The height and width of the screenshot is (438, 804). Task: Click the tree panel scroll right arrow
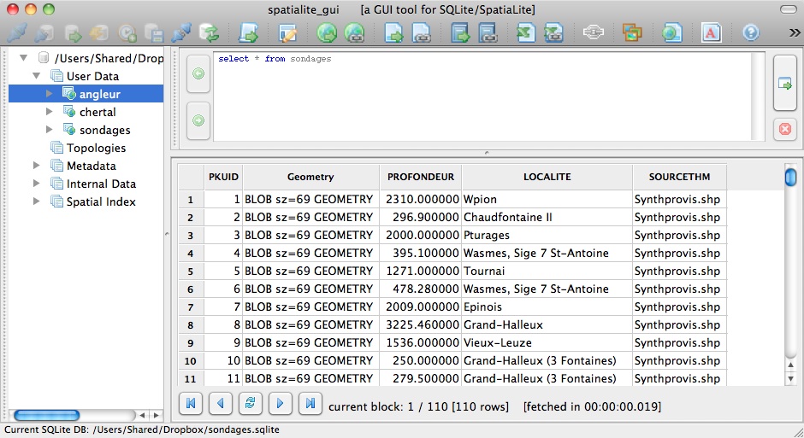pyautogui.click(x=156, y=416)
